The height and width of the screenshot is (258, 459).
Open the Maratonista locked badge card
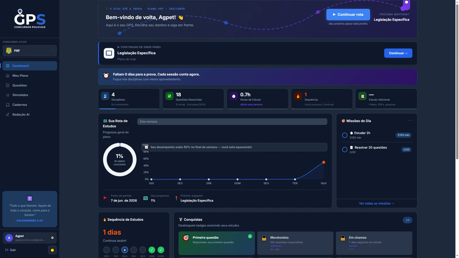(295, 243)
